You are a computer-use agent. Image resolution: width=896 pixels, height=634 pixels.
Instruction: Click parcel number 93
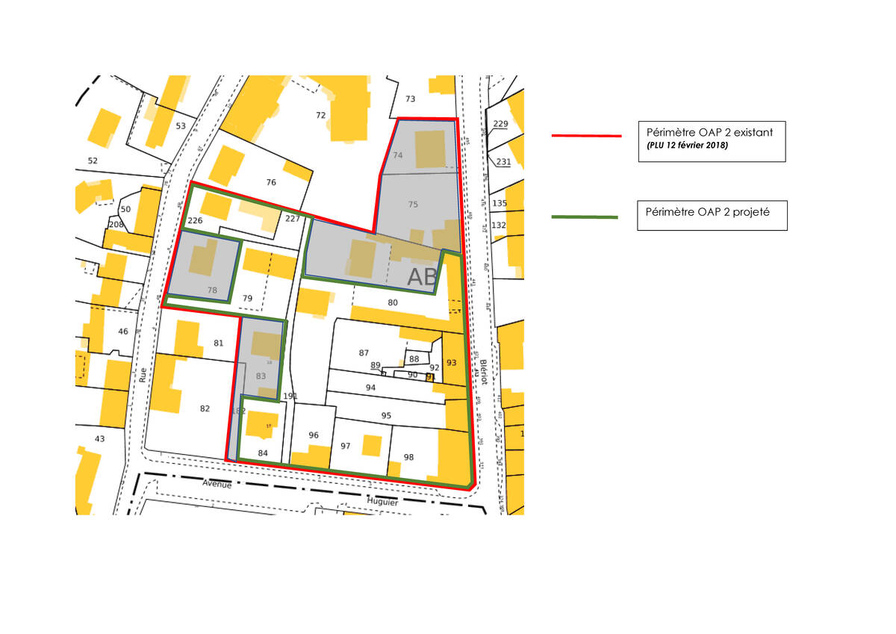451,362
